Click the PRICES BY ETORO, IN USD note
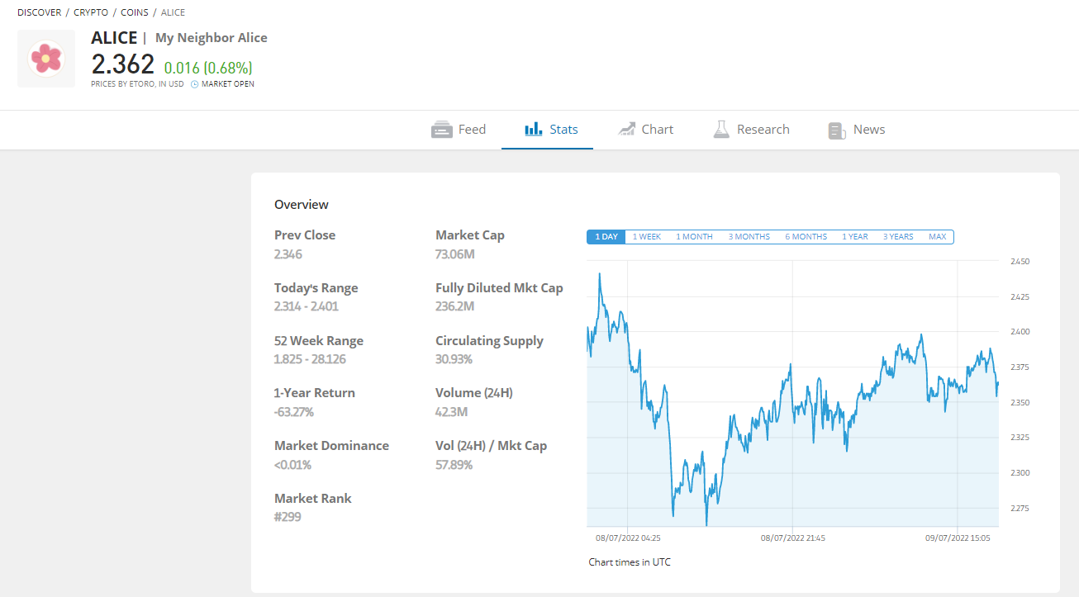Screen dimensions: 1079x597 pyautogui.click(x=137, y=84)
